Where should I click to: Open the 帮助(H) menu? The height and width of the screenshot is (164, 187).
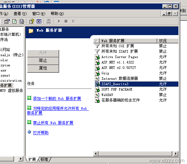pos(57,14)
